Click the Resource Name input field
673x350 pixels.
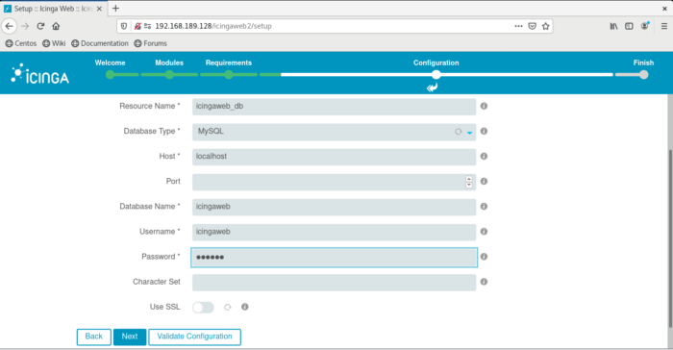pyautogui.click(x=334, y=107)
